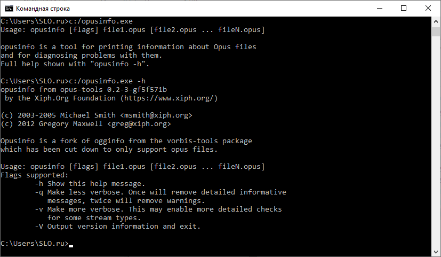Screen dimensions: 441x257
Task: Click the blinking cursor at the last prompt
Action: (71, 246)
